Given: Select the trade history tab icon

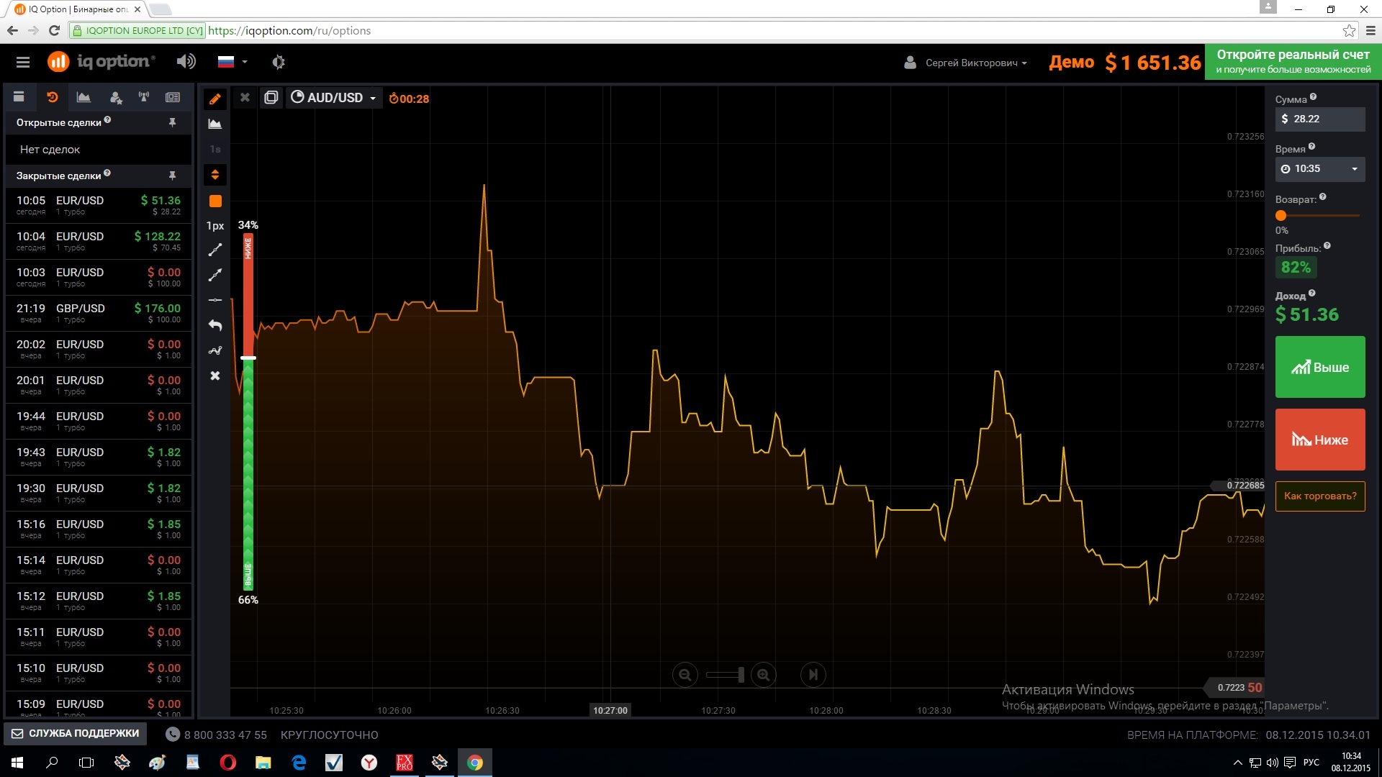Looking at the screenshot, I should tap(52, 97).
